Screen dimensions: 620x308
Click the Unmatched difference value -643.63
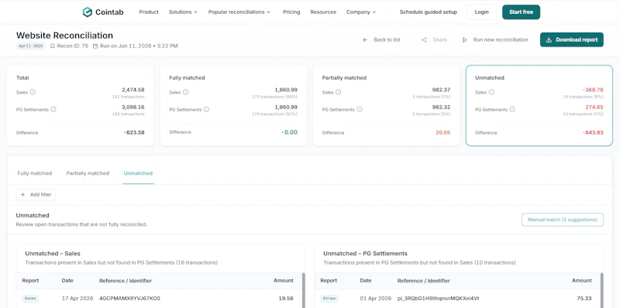click(593, 132)
